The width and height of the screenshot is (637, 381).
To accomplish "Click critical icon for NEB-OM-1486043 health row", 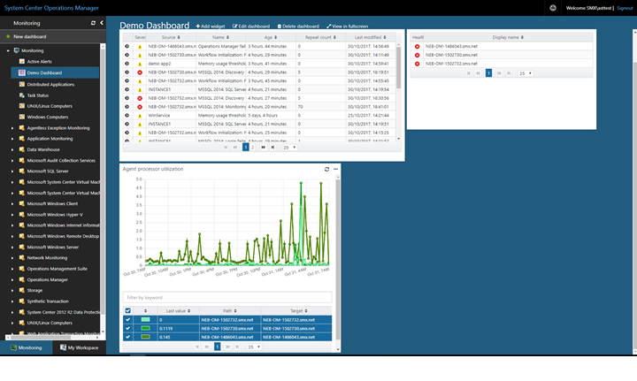I will click(x=417, y=47).
